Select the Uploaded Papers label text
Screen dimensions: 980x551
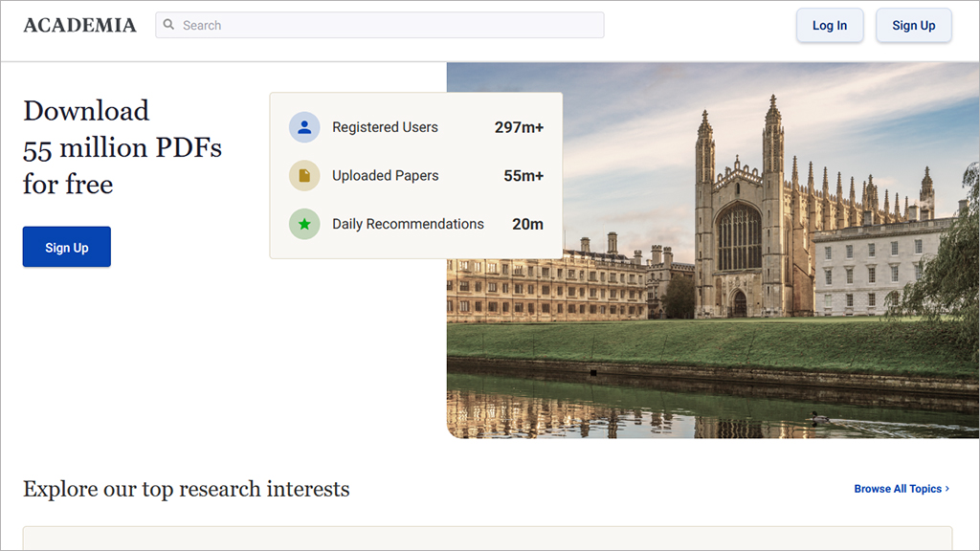click(x=385, y=176)
